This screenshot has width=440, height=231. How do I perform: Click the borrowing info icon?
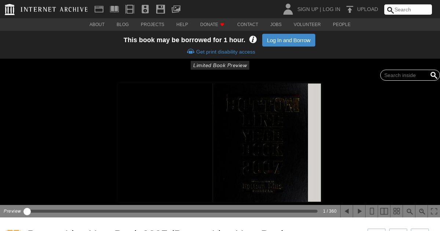tap(253, 40)
